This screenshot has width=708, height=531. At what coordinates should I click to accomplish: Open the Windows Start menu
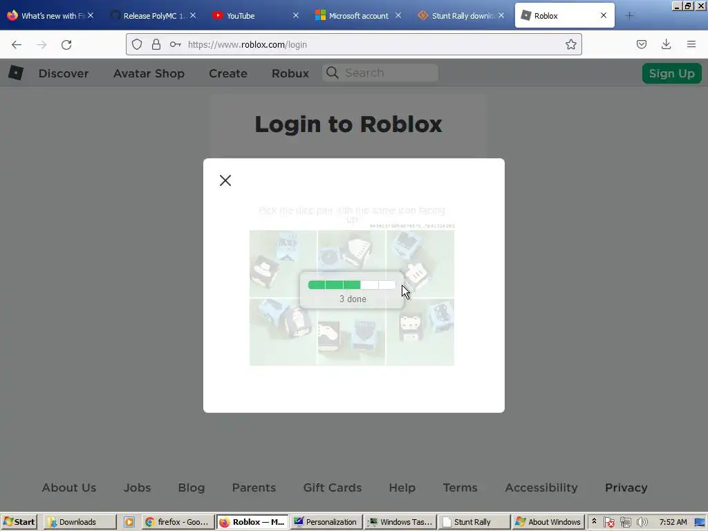19,522
